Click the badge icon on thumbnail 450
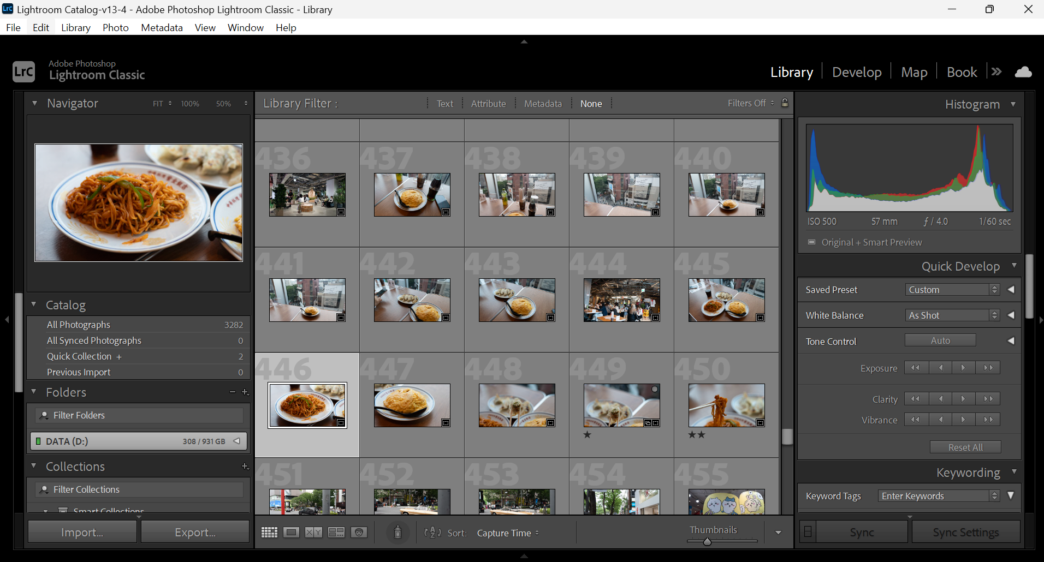 (760, 423)
